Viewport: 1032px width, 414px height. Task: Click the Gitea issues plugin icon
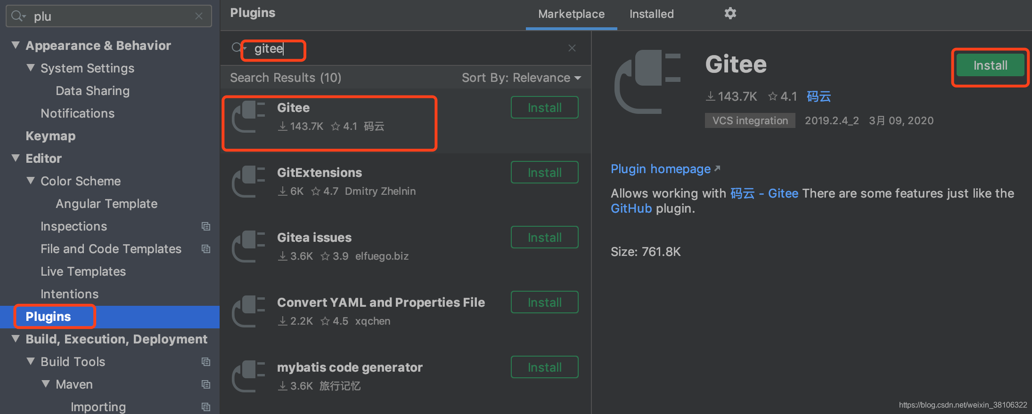pyautogui.click(x=248, y=246)
